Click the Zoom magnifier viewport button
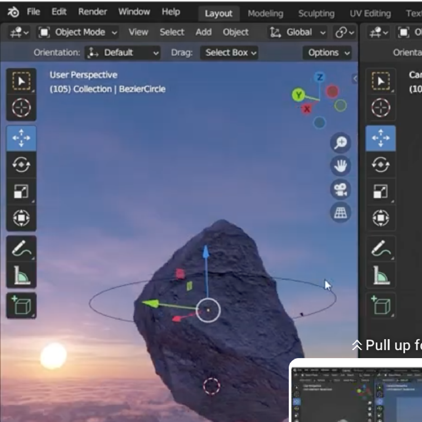The image size is (422, 422). pos(341,143)
